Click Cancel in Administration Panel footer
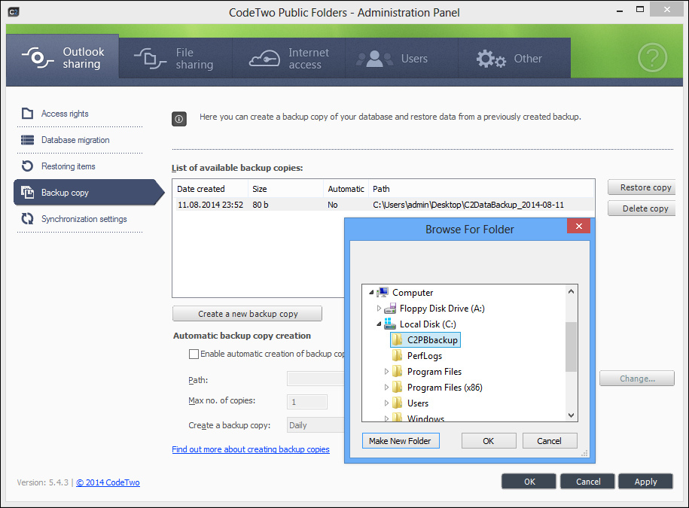Viewport: 689px width, 508px height. (588, 481)
